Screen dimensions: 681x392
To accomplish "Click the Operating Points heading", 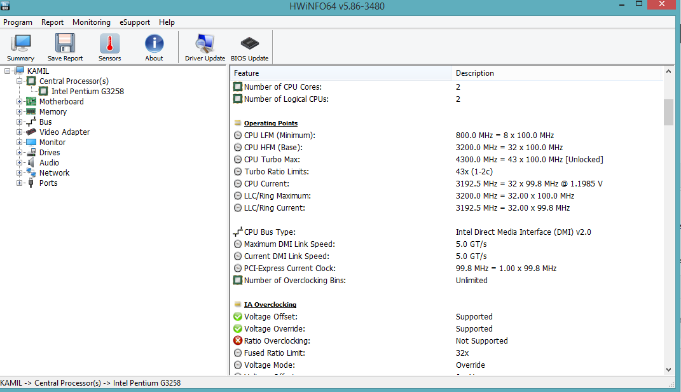I will (271, 123).
